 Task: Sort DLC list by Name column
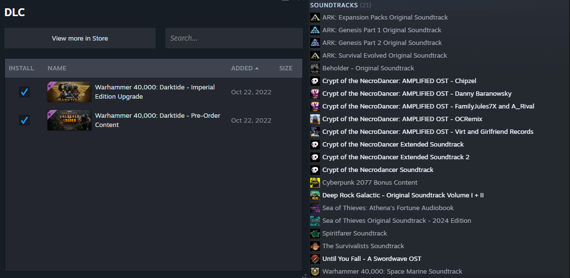pos(57,68)
